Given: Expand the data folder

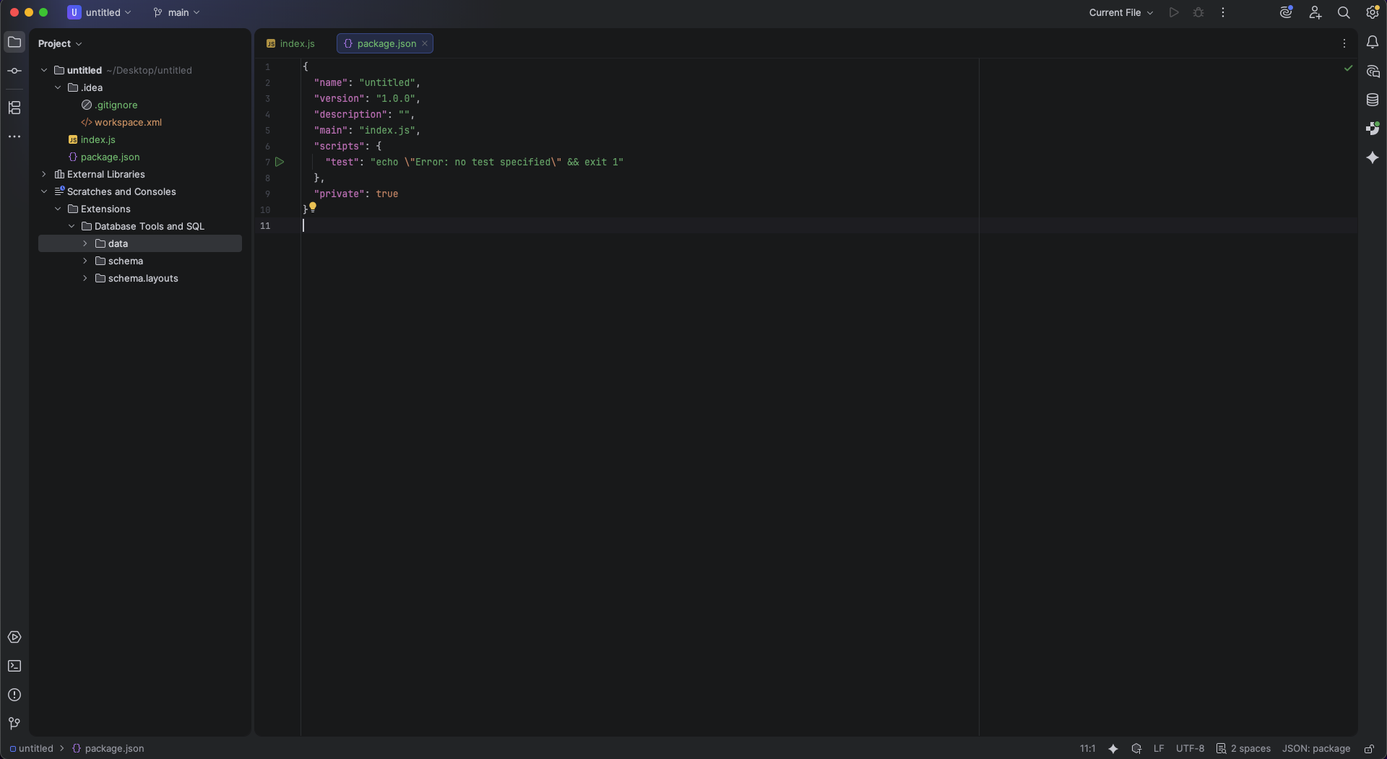Looking at the screenshot, I should 85,243.
